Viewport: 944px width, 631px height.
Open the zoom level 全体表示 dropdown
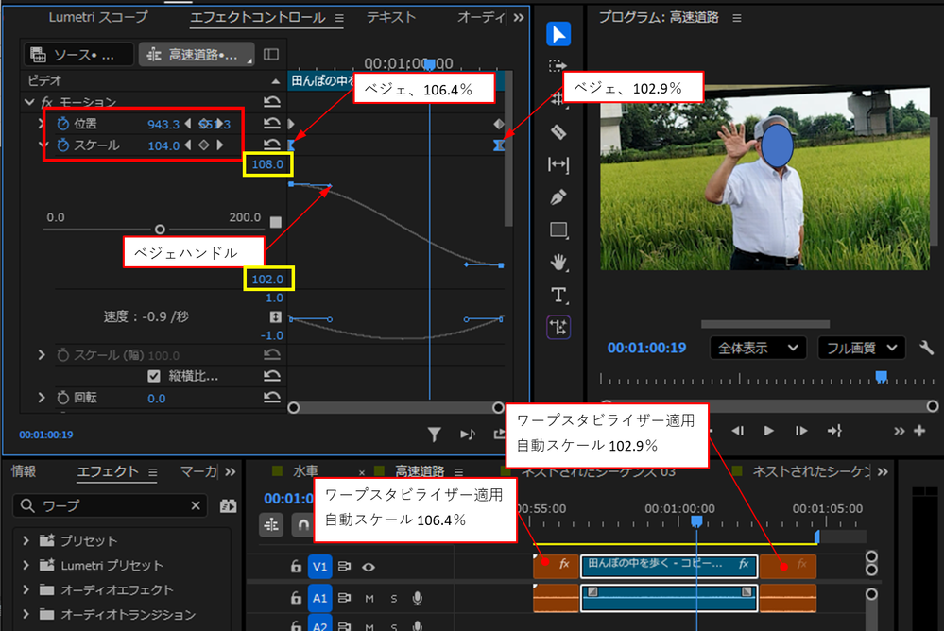pos(758,348)
